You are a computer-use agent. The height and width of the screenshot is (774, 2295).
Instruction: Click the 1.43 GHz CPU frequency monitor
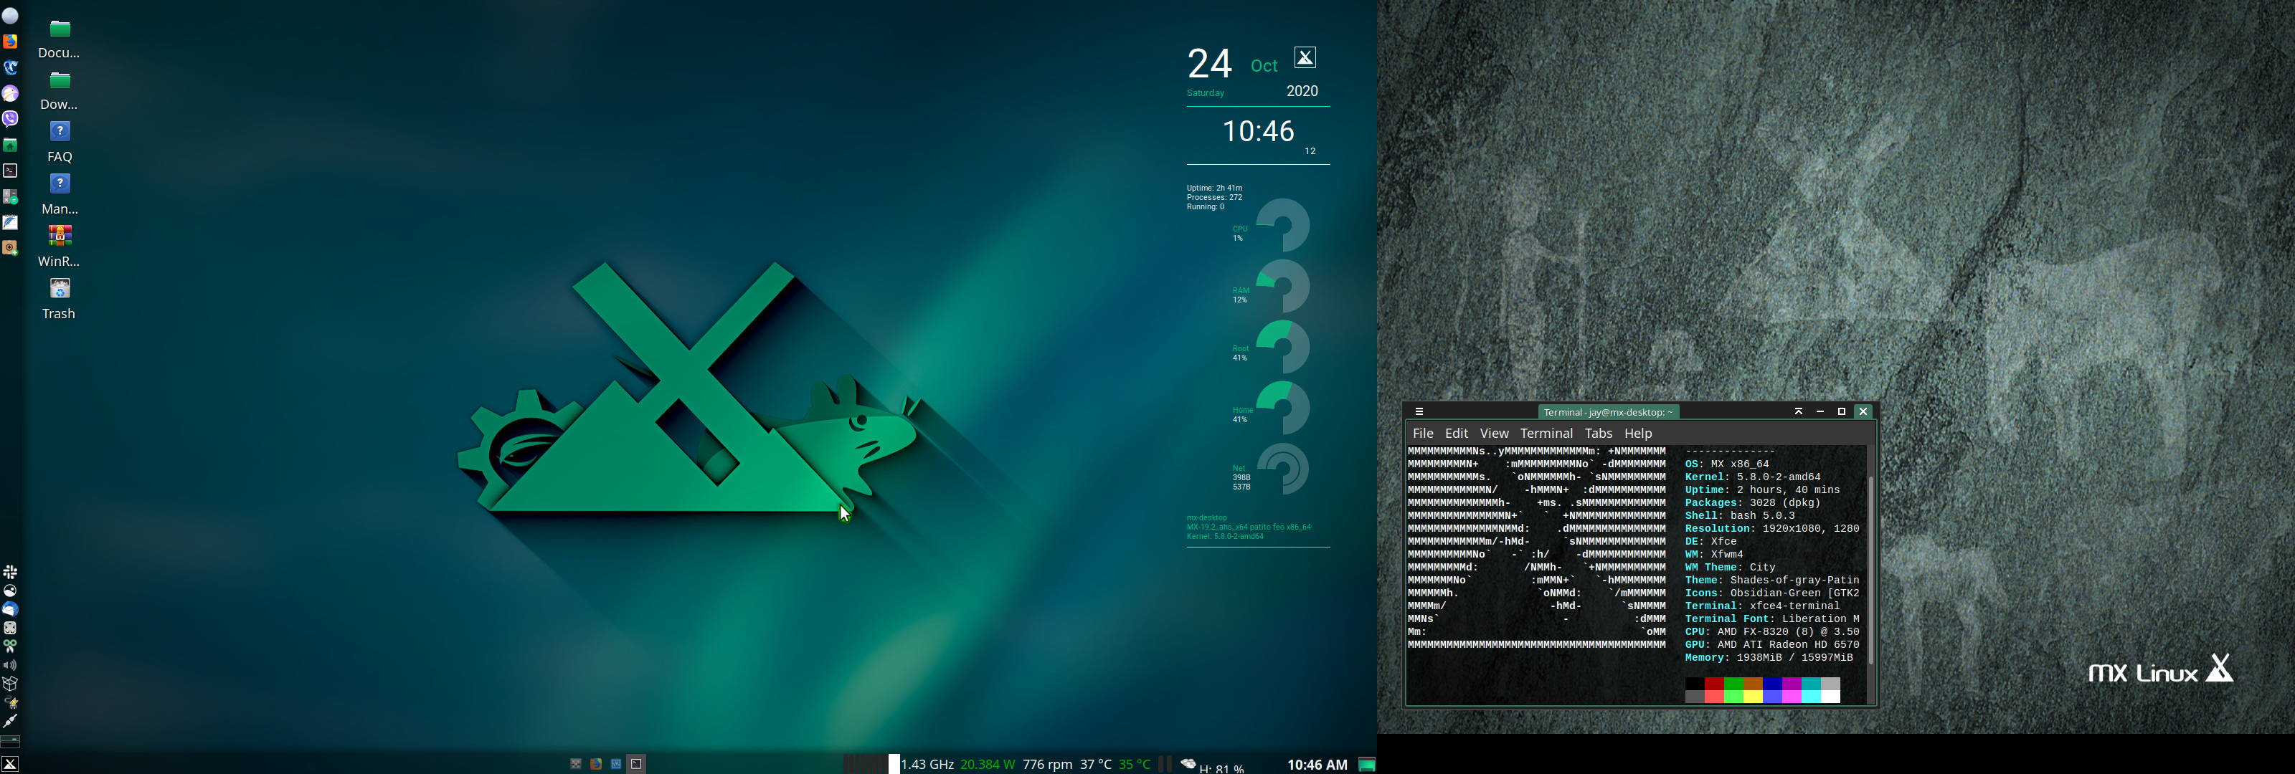pos(927,765)
